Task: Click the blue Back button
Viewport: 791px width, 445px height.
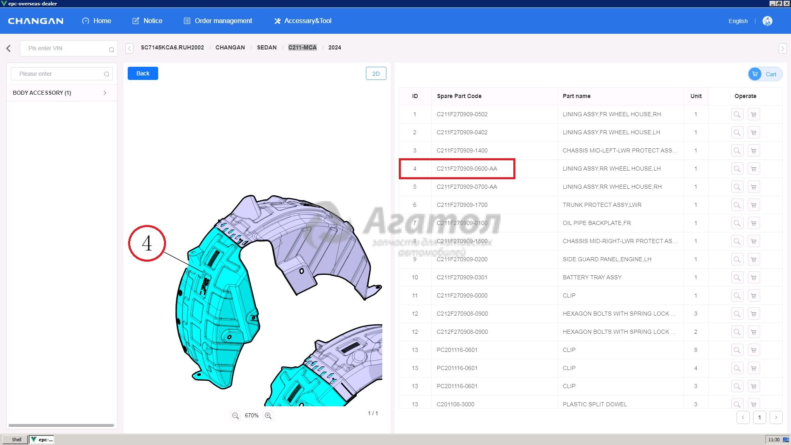Action: (x=143, y=73)
